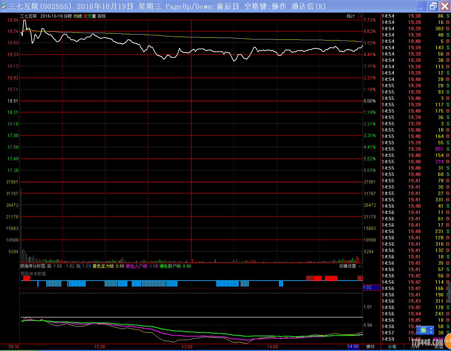Select the tick row with volume 724 B
451x351 pixels.
click(x=416, y=162)
